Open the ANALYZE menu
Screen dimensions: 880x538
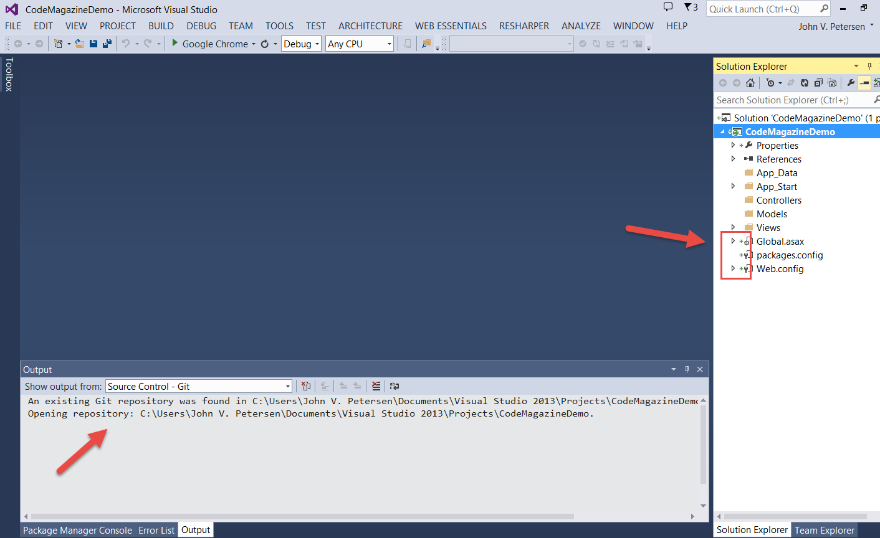coord(581,26)
